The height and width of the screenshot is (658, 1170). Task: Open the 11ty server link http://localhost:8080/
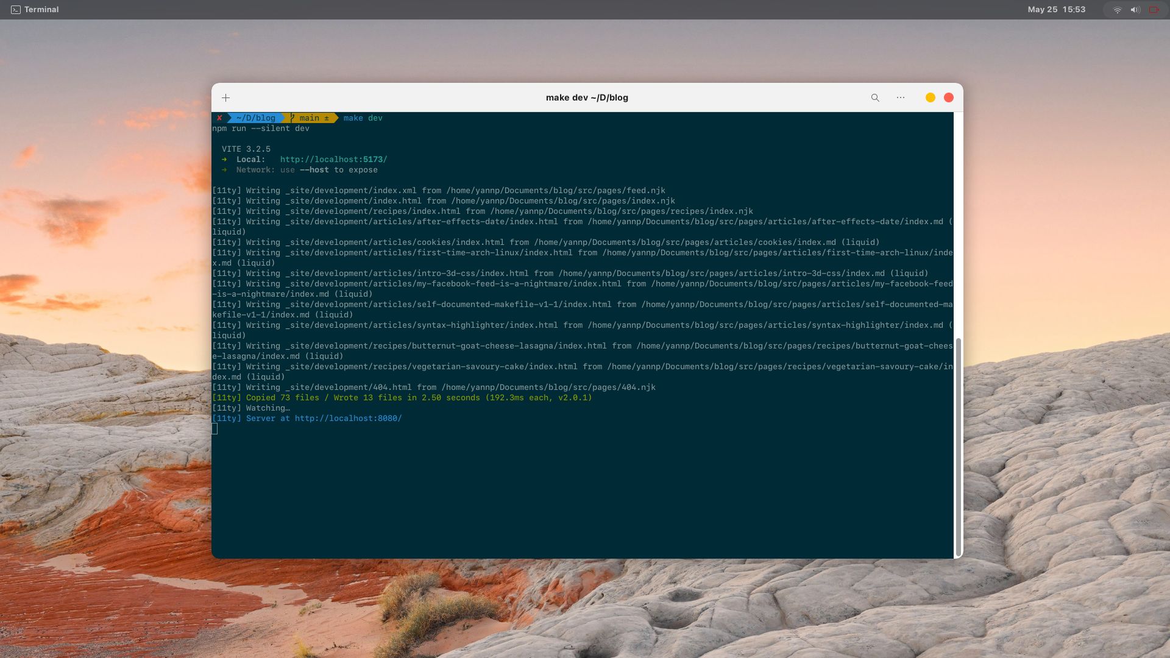click(x=347, y=418)
